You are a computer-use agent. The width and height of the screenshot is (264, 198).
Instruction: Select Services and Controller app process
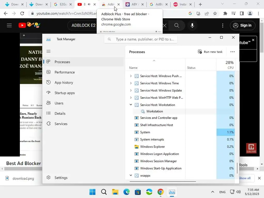pos(180,118)
